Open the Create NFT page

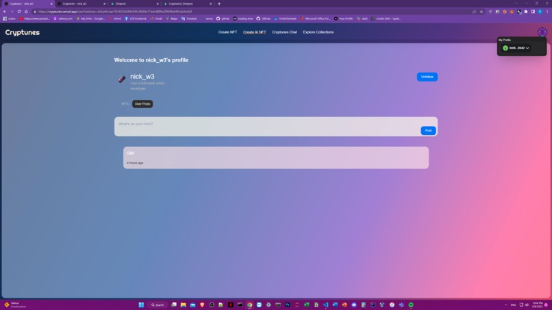point(227,32)
